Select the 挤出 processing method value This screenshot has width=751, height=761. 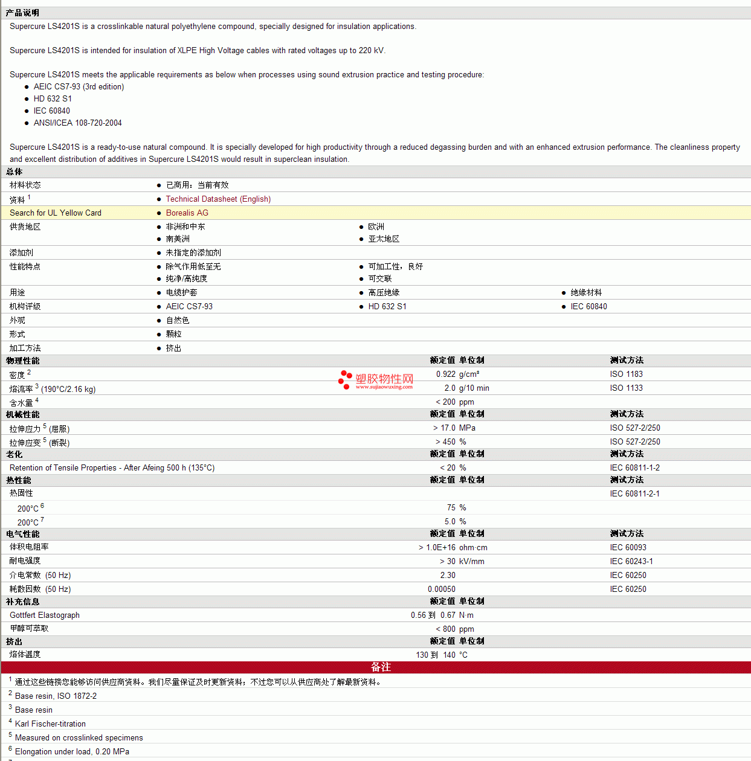(174, 348)
